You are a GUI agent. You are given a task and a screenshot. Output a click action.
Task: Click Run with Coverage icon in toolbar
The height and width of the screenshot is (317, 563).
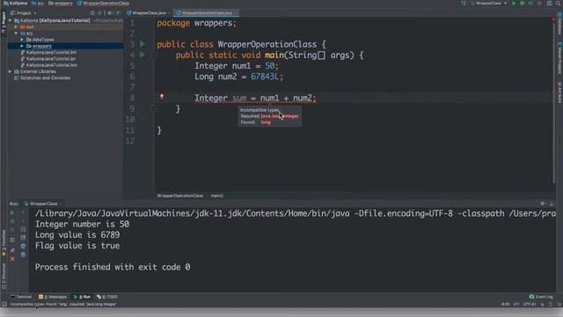click(x=530, y=4)
